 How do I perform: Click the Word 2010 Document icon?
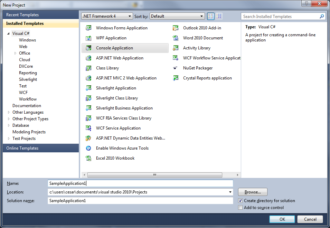click(176, 38)
